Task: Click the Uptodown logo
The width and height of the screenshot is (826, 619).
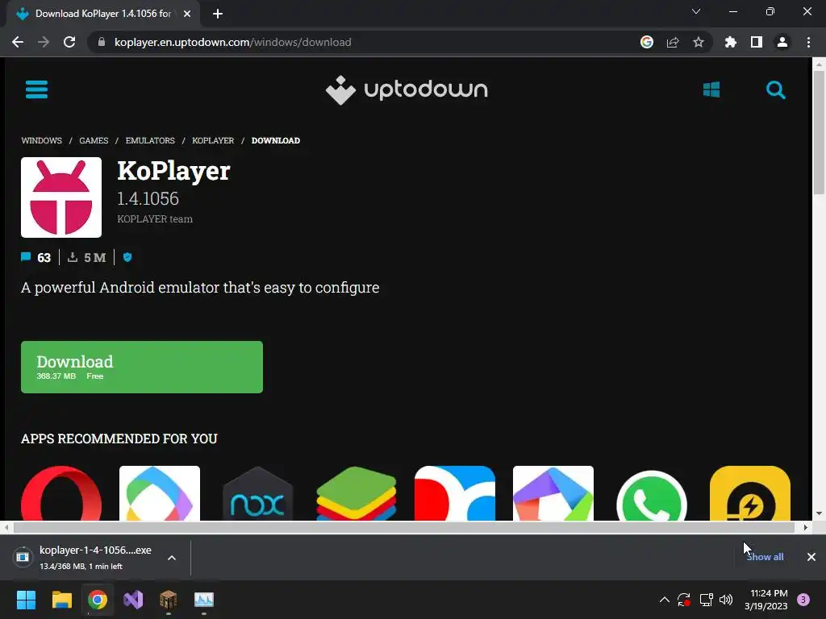Action: tap(407, 90)
